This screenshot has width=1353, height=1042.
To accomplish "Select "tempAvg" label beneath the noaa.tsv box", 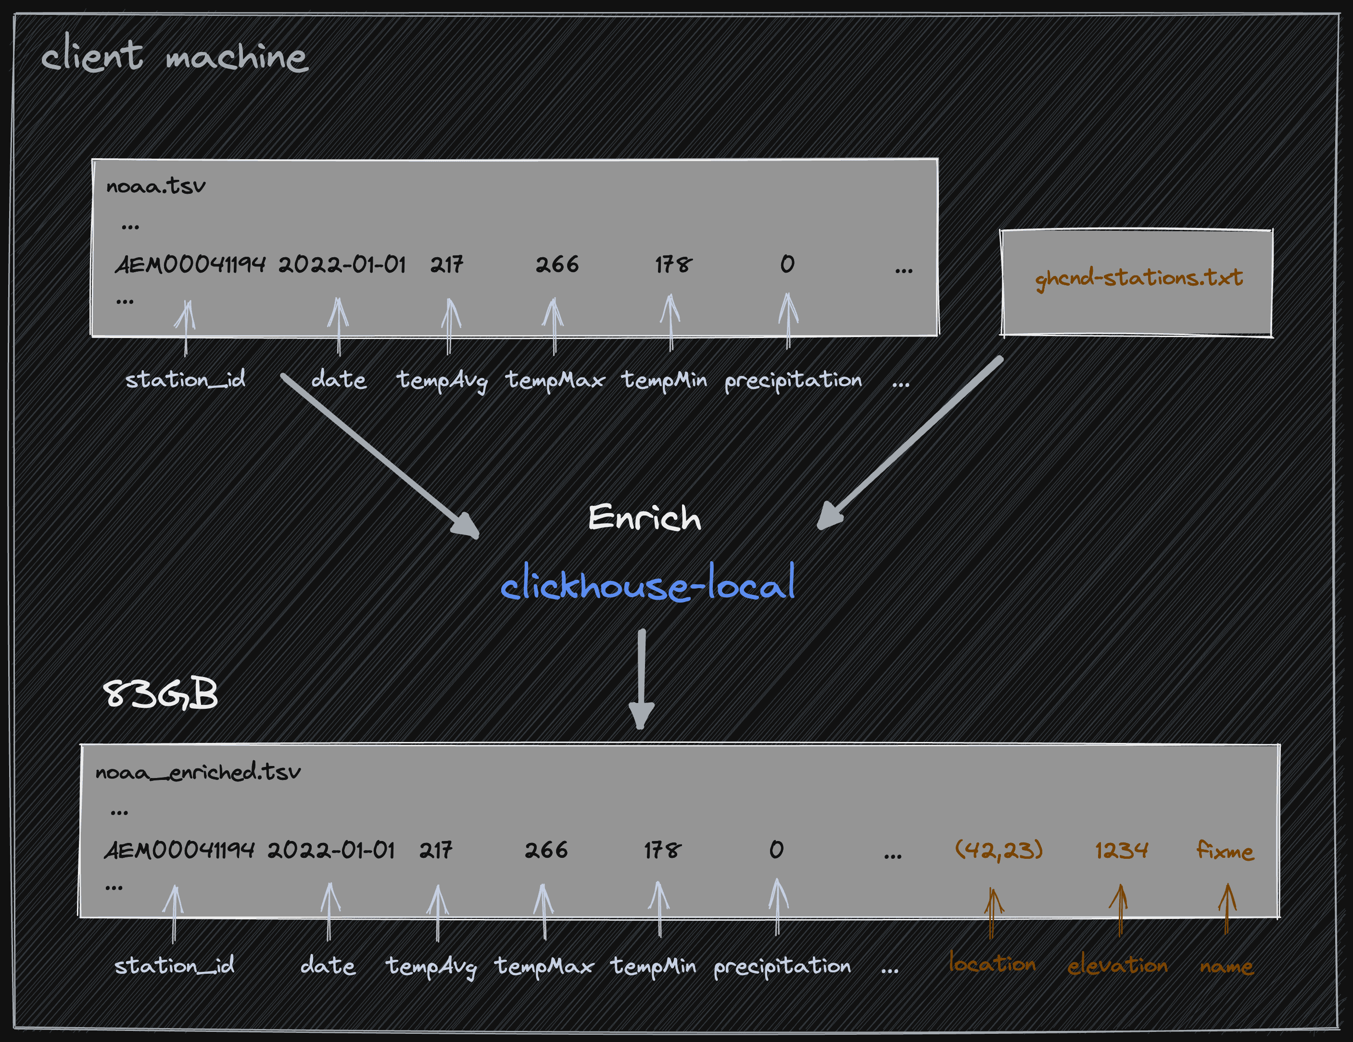I will click(442, 380).
